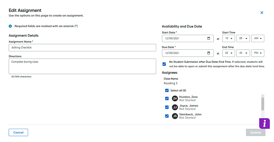Open the Start Time hour dropdown showing 10
Image resolution: width=274 pixels, height=142 pixels.
click(x=228, y=38)
